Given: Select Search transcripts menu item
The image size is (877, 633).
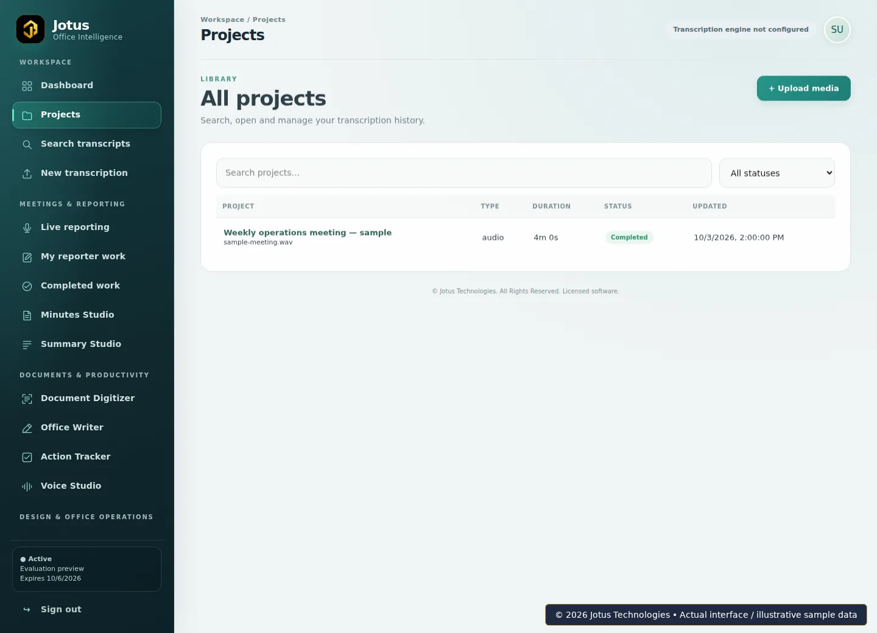Looking at the screenshot, I should [86, 144].
